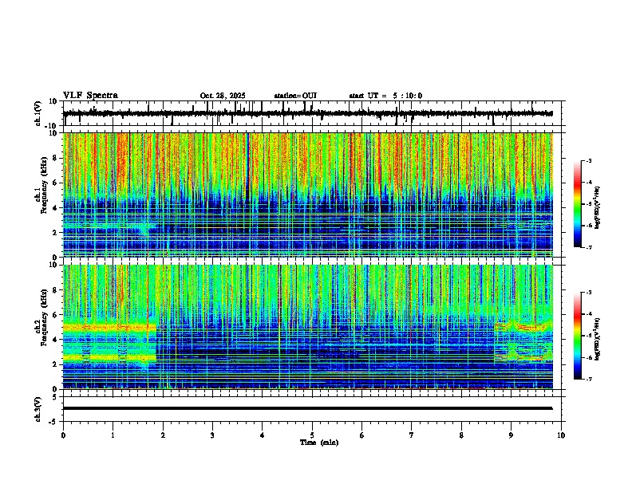
Task: Click the log(PSD) label beside ch.1 colorbar
Action: (x=598, y=208)
